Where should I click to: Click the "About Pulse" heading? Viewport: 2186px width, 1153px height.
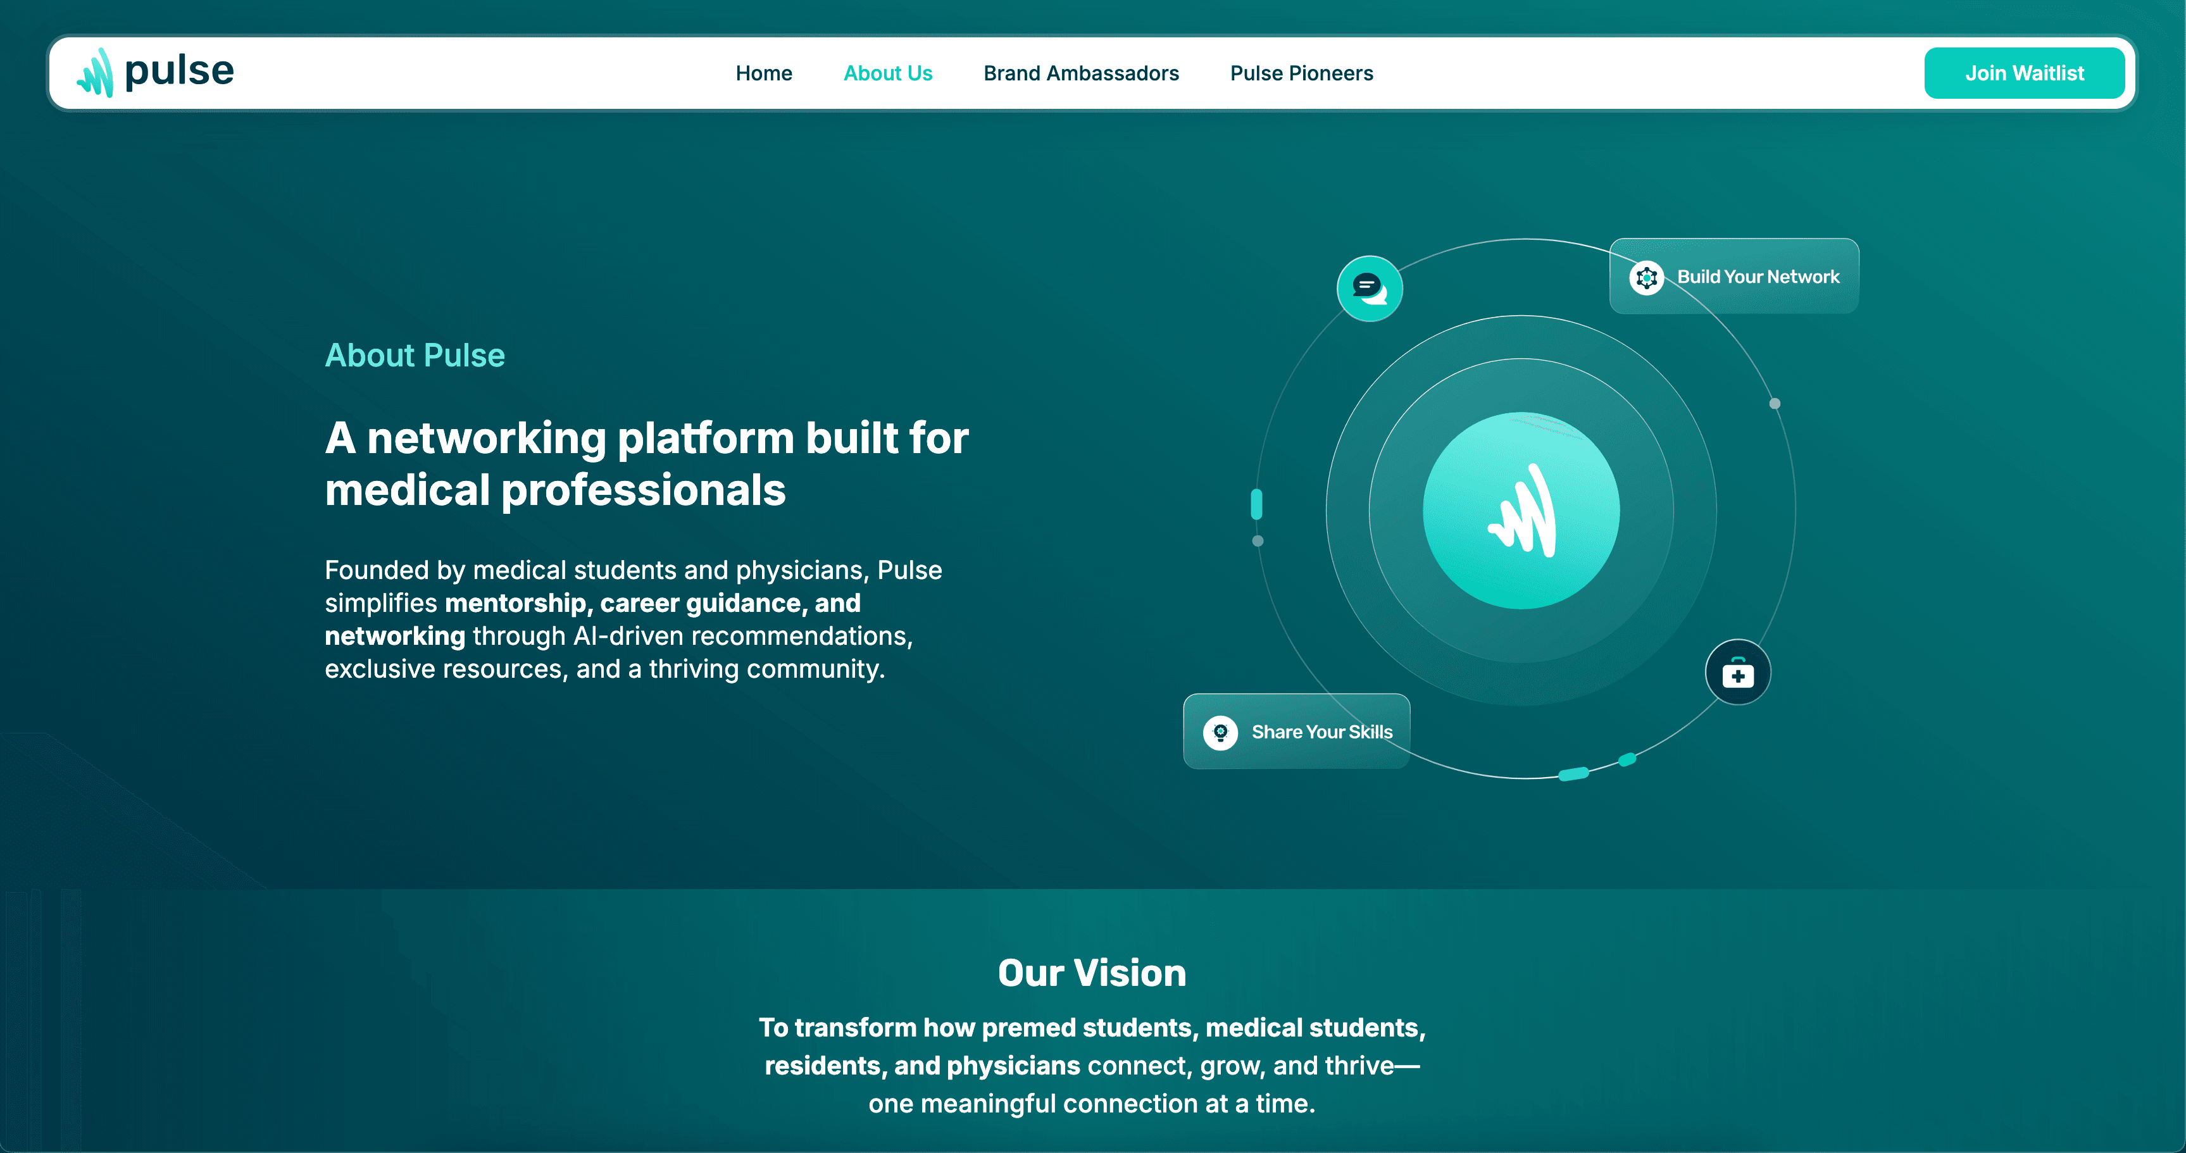click(x=415, y=356)
